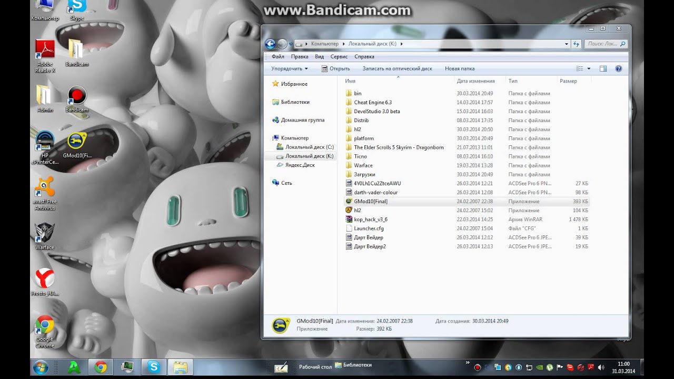
Task: Toggle the preview pane button
Action: coord(603,68)
